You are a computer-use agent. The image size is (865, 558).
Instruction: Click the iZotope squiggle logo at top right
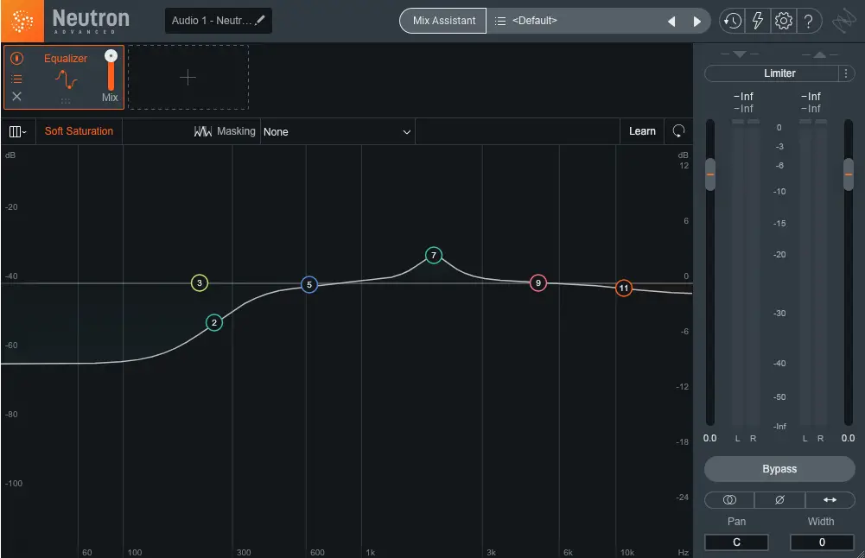[844, 22]
